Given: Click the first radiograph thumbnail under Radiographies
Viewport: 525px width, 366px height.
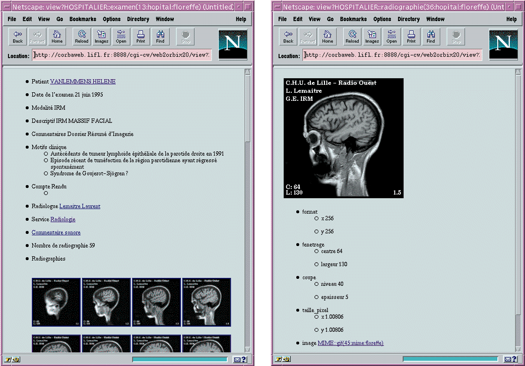Looking at the screenshot, I should point(56,302).
